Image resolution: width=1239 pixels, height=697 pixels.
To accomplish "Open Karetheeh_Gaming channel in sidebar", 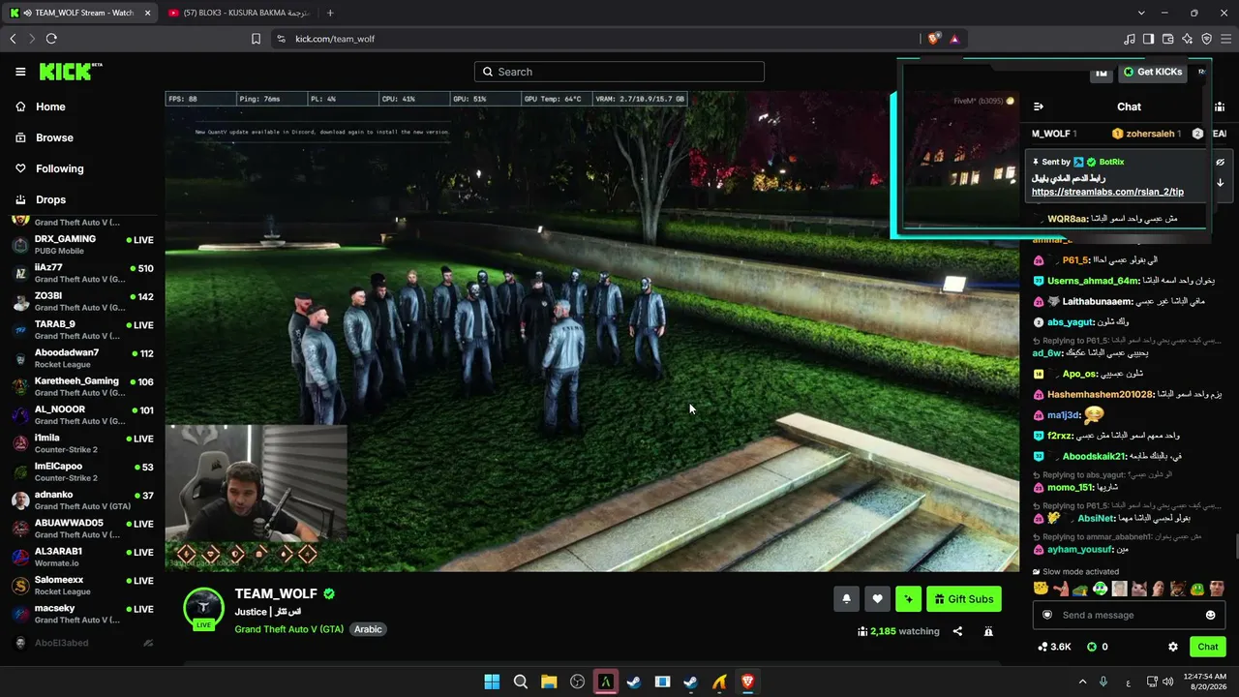I will point(82,386).
